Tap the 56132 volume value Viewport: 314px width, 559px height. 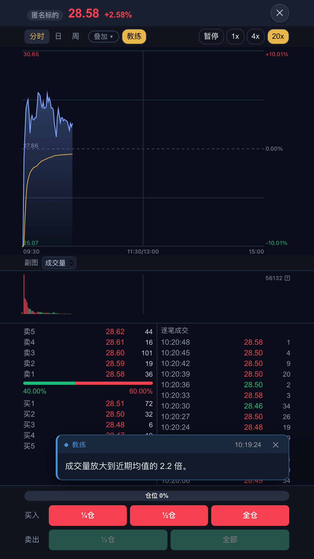click(274, 278)
